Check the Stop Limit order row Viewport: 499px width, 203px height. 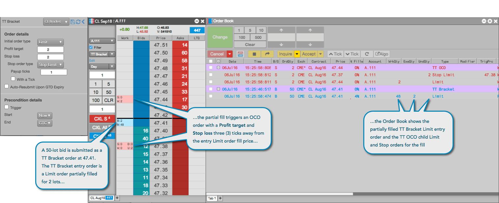pos(211,75)
